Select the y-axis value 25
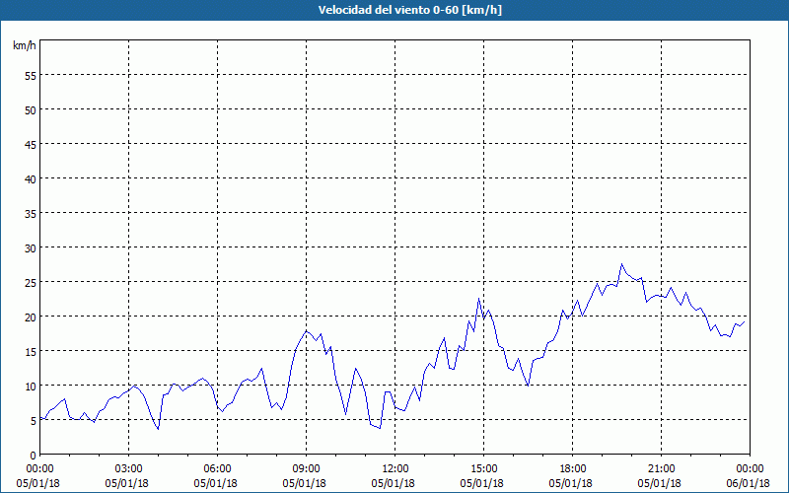 [31, 283]
